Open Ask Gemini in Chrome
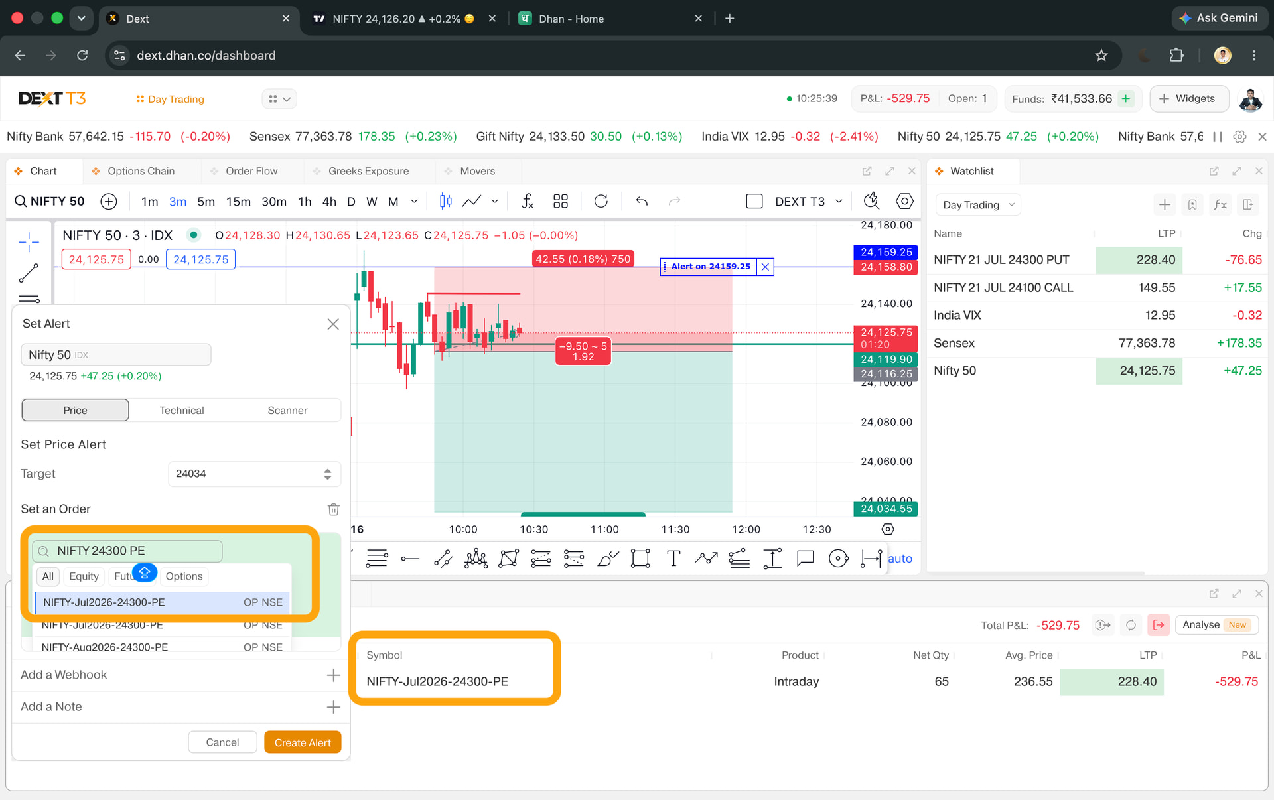Image resolution: width=1274 pixels, height=800 pixels. click(1220, 18)
